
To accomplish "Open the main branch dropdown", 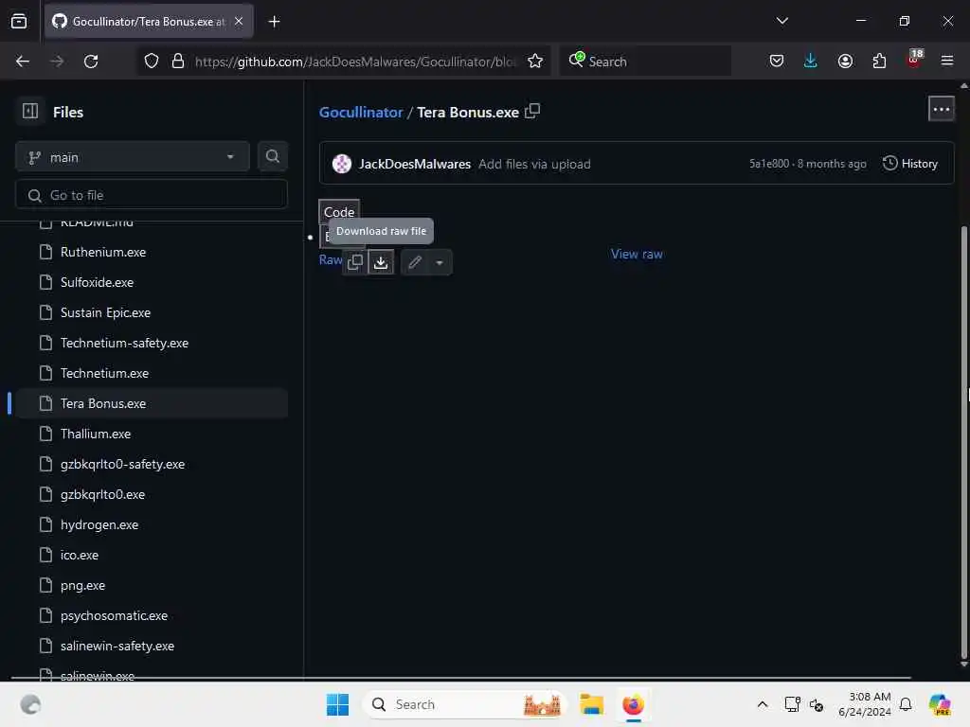I will (x=133, y=157).
